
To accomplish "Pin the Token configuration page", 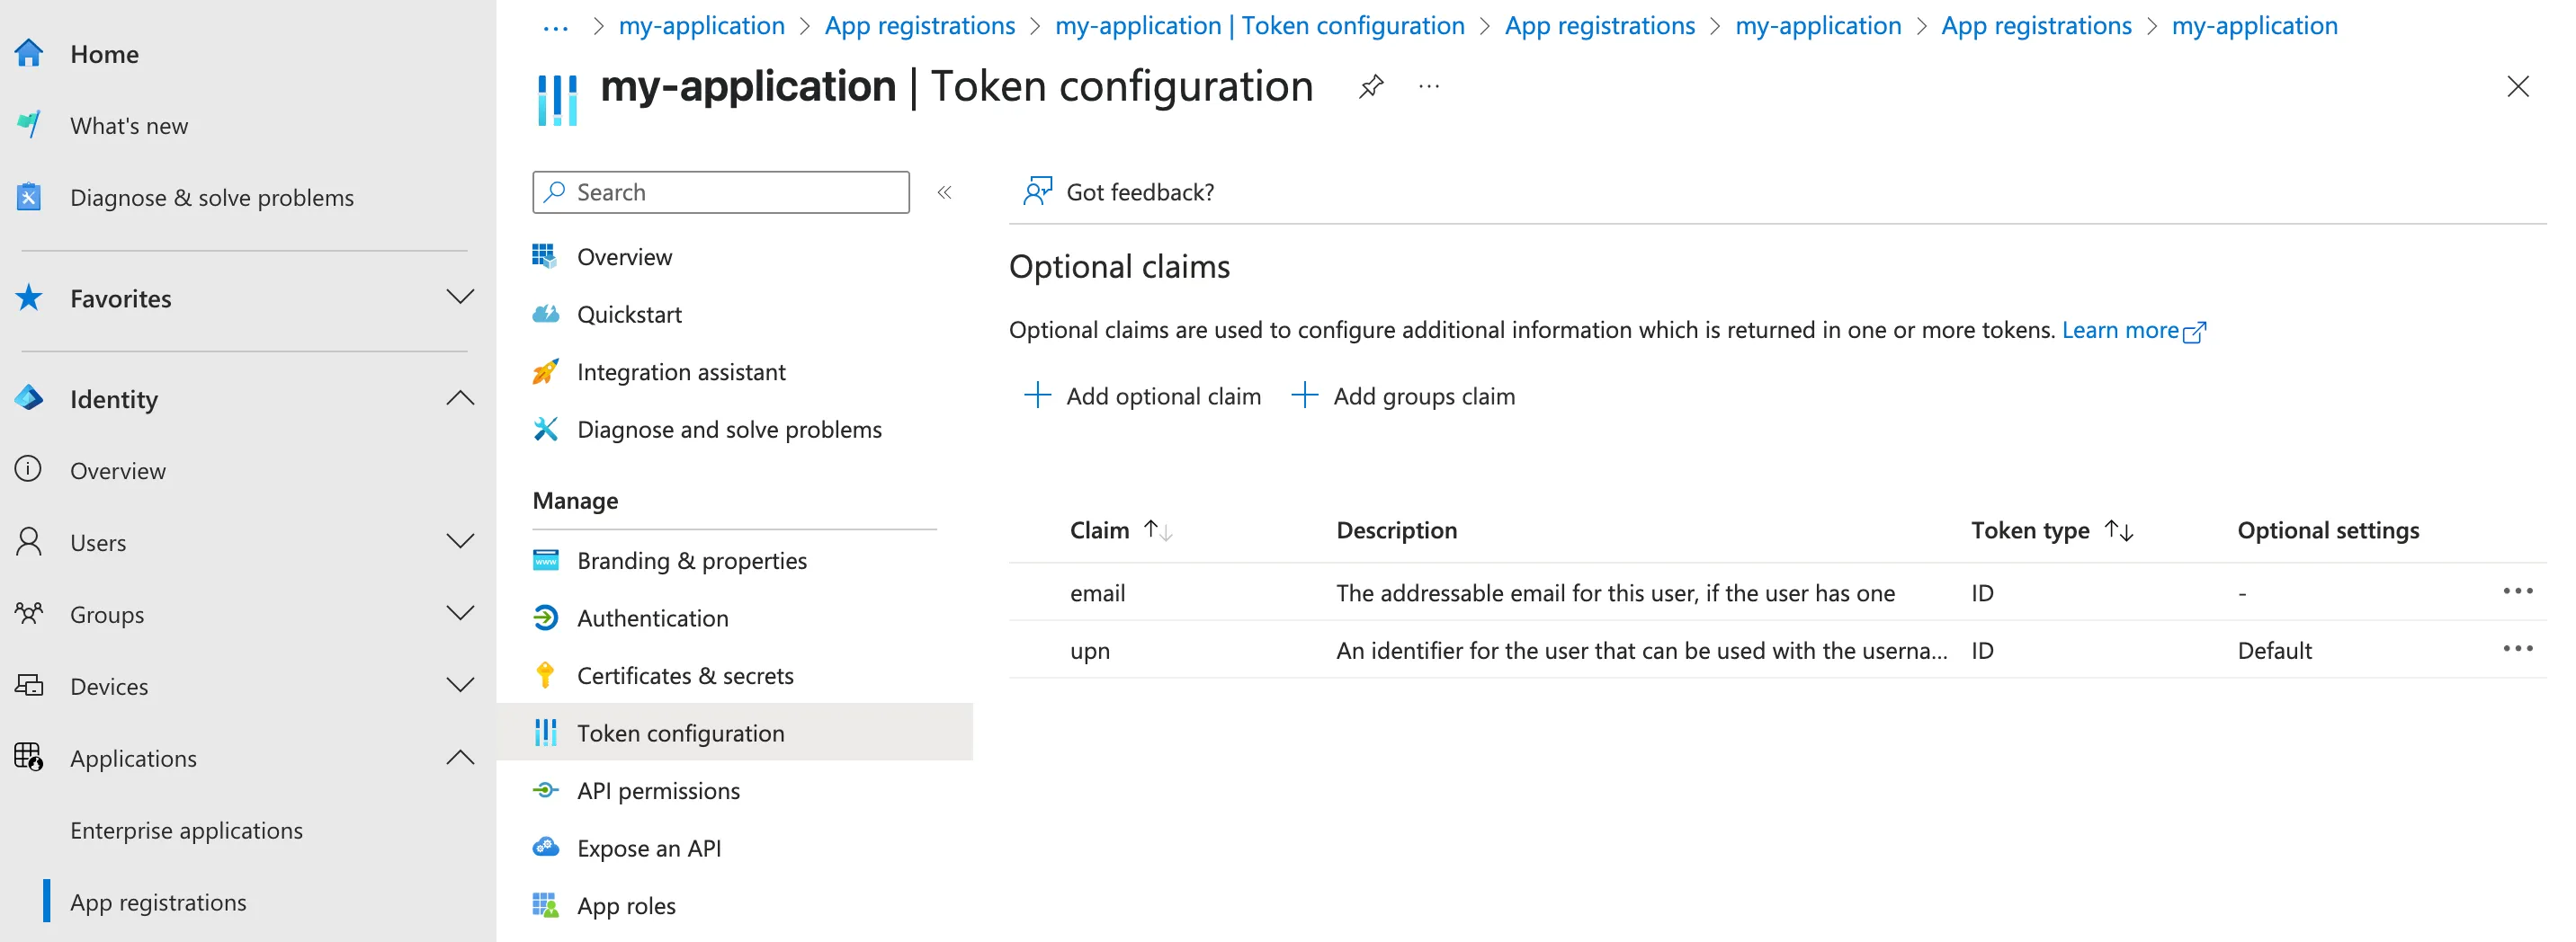I will click(x=1370, y=86).
